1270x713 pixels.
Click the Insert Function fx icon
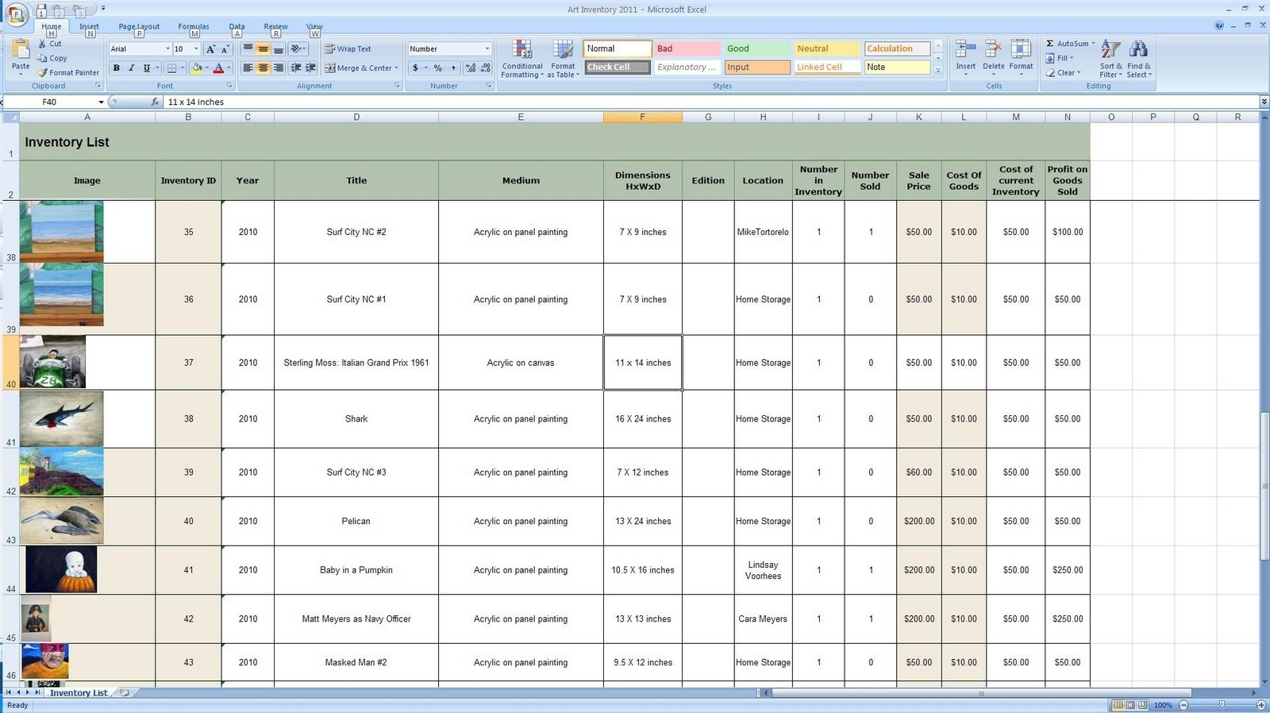click(156, 102)
